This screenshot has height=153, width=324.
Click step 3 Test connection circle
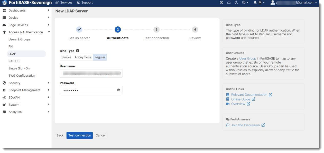click(156, 29)
